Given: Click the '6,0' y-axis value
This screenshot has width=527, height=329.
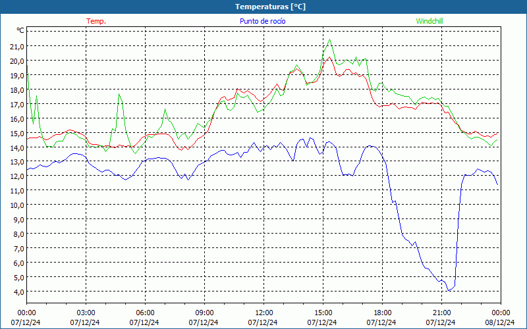Looking at the screenshot, I should click(19, 263).
